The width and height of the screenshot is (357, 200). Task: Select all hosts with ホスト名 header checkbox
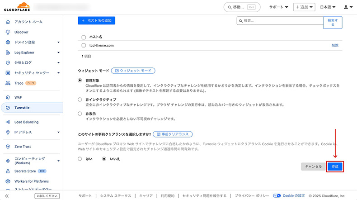pyautogui.click(x=84, y=37)
